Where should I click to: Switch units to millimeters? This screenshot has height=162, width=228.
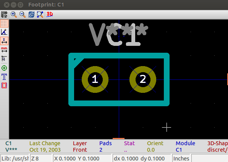[x=4, y=50]
